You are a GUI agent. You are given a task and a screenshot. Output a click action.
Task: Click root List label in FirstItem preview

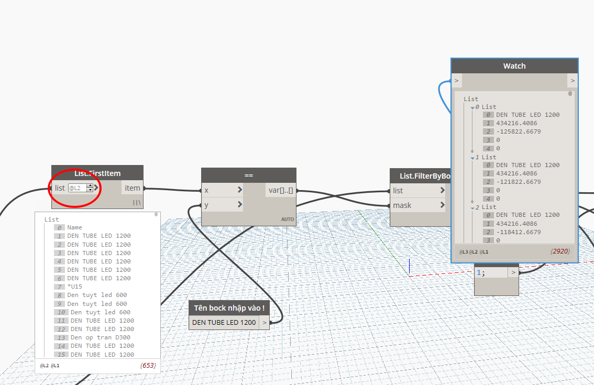(x=51, y=219)
